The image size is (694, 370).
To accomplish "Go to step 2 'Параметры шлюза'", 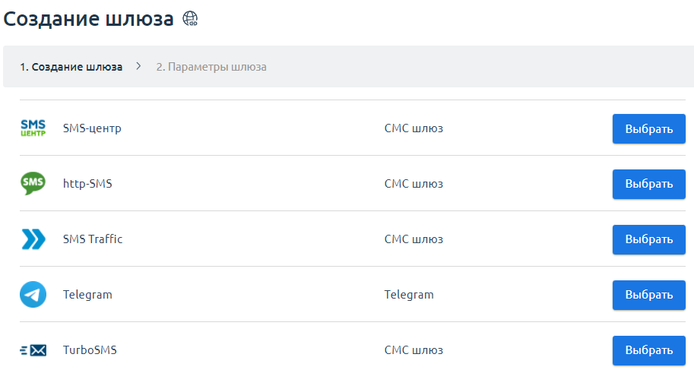I will coord(211,67).
